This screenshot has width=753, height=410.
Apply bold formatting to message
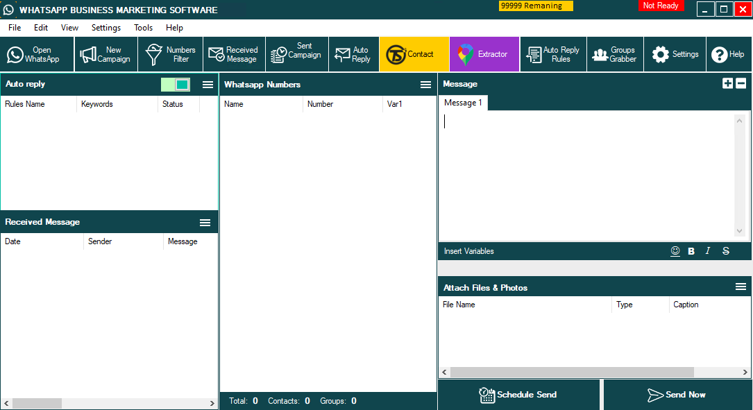click(x=691, y=251)
